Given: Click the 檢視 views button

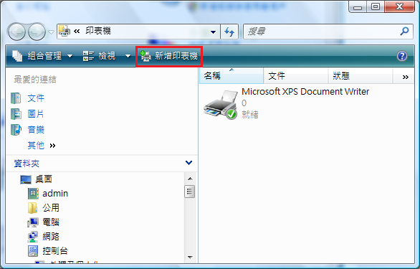Looking at the screenshot, I should pyautogui.click(x=99, y=56).
